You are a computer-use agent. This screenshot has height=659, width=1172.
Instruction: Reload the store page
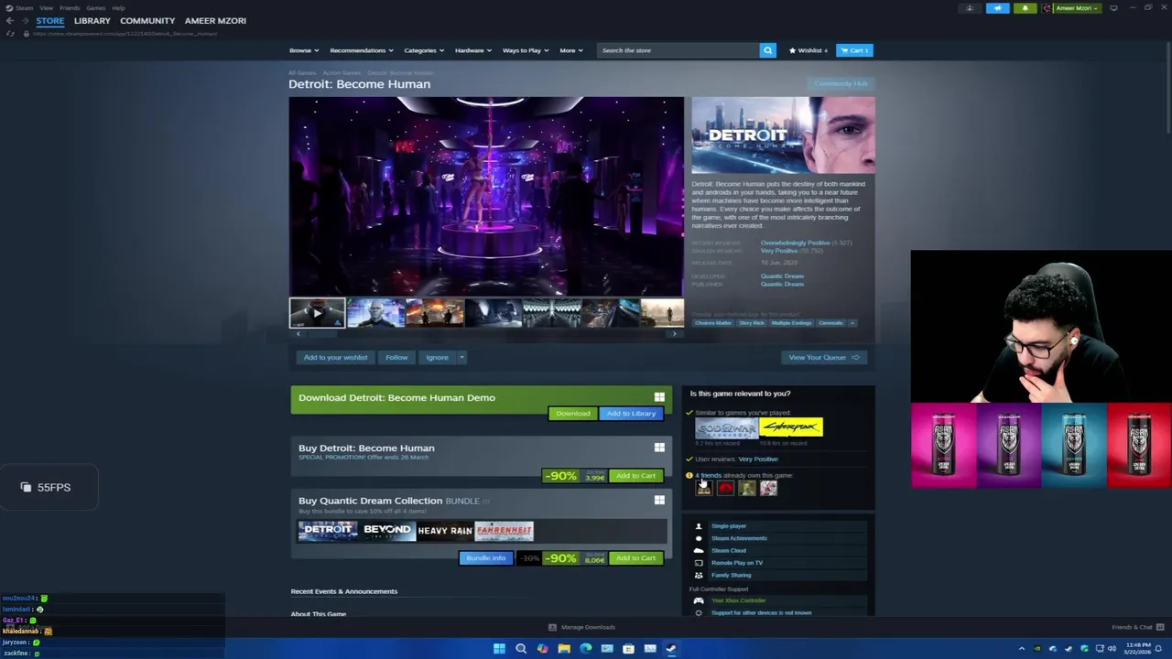click(x=10, y=34)
